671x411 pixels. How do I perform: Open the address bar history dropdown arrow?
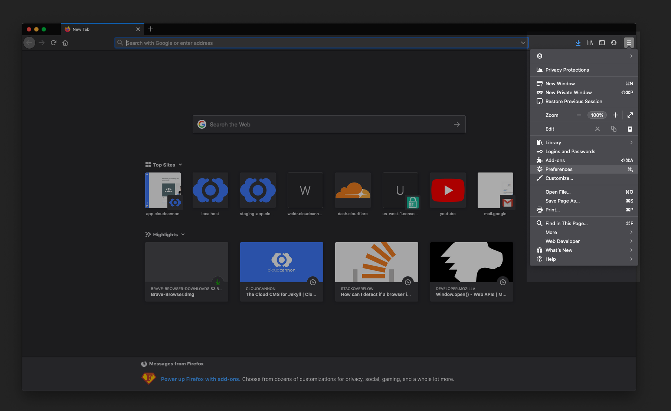523,43
